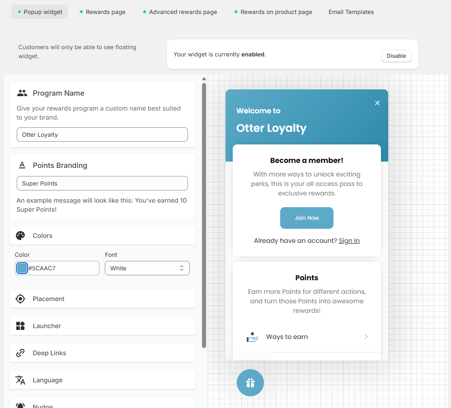The image size is (451, 408).
Task: Expand the Language section
Action: [x=103, y=380]
